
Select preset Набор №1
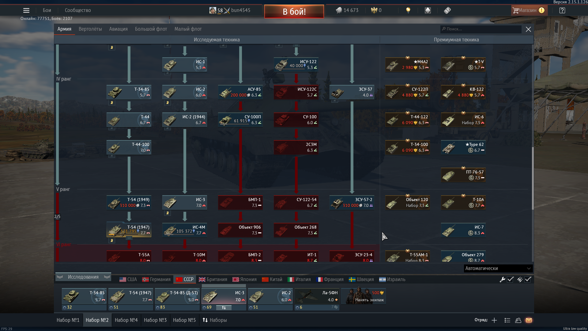(68, 320)
